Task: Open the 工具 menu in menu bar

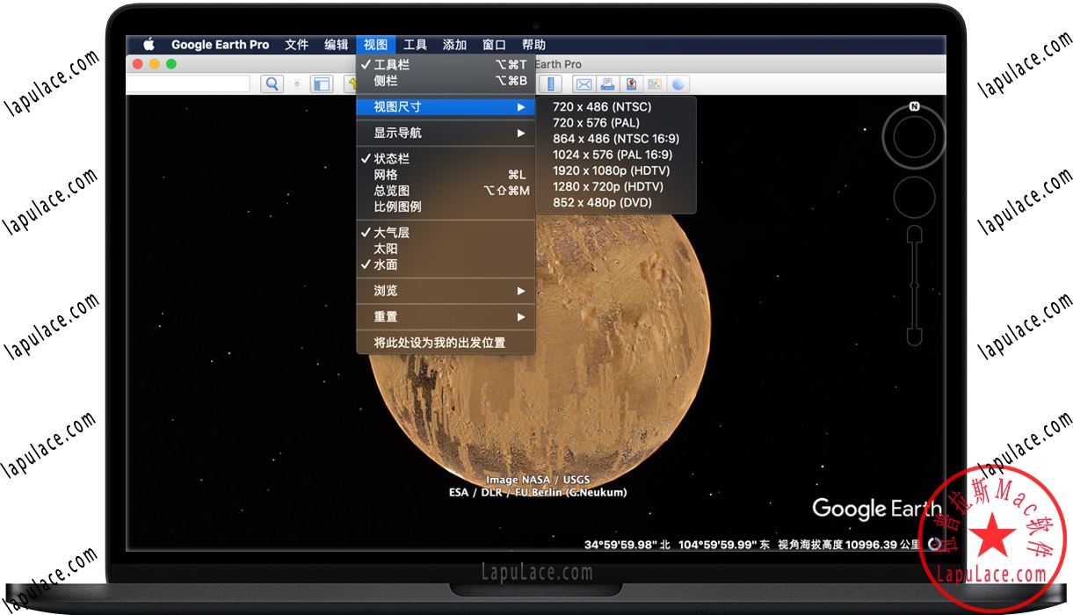Action: point(415,45)
